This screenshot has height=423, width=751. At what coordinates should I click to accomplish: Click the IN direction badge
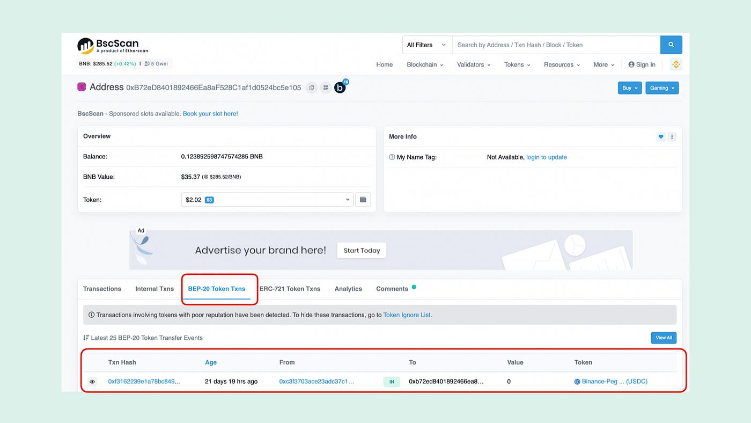click(392, 382)
